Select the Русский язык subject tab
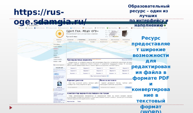The width and height of the screenshot is (193, 113). pos(81,40)
